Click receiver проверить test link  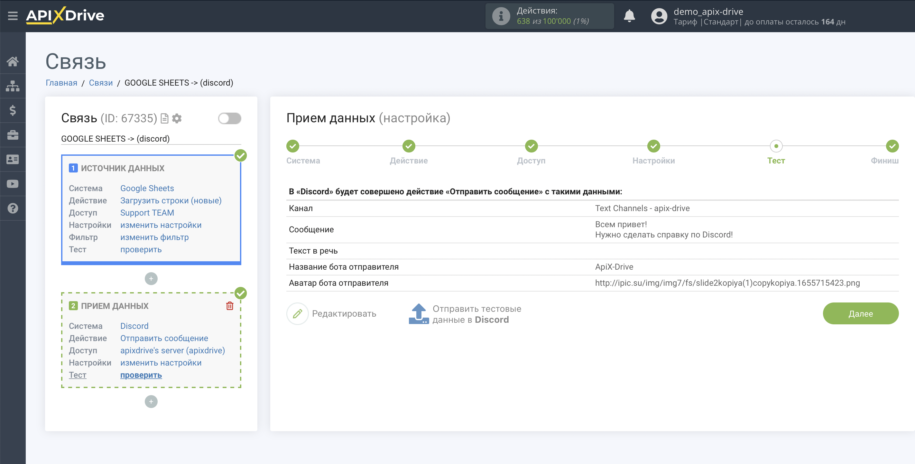[141, 375]
